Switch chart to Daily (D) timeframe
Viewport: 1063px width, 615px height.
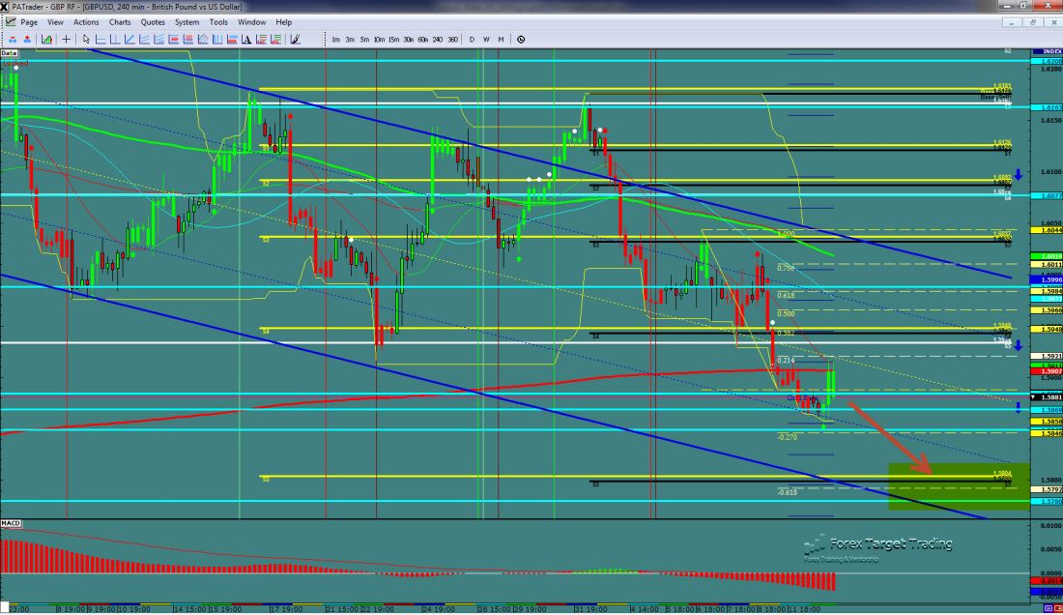[472, 40]
